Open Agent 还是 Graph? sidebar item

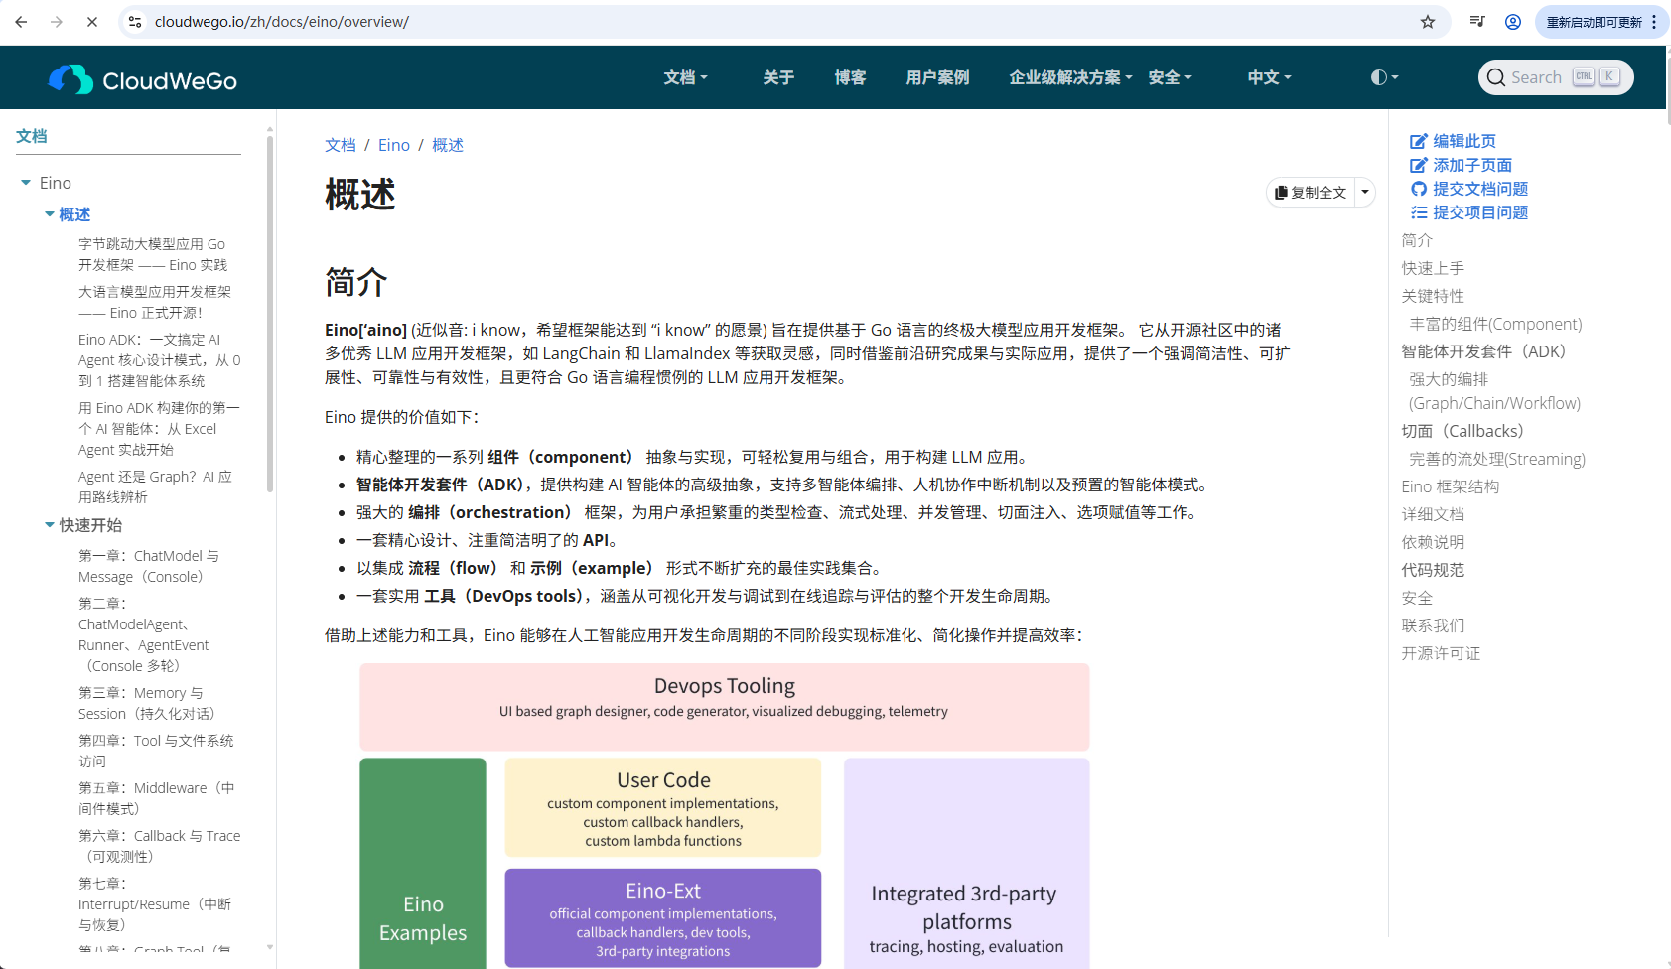(x=155, y=486)
